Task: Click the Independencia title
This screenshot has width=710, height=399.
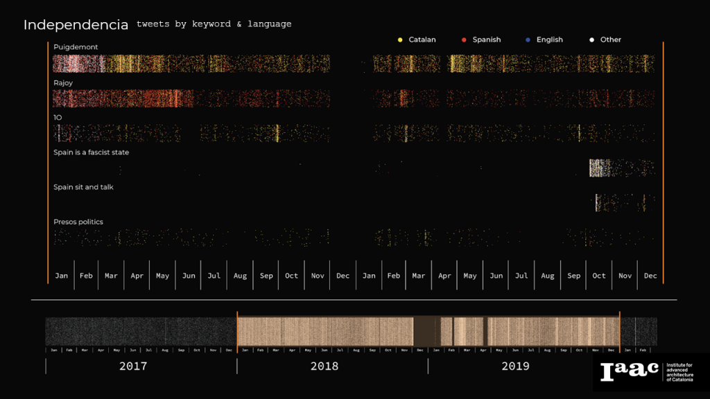Action: pos(76,25)
